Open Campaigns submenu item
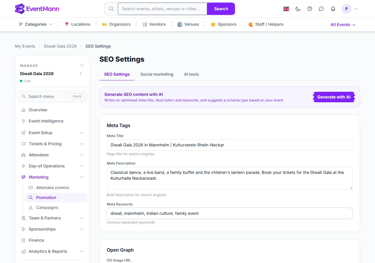Image resolution: width=375 pixels, height=263 pixels. click(56, 207)
